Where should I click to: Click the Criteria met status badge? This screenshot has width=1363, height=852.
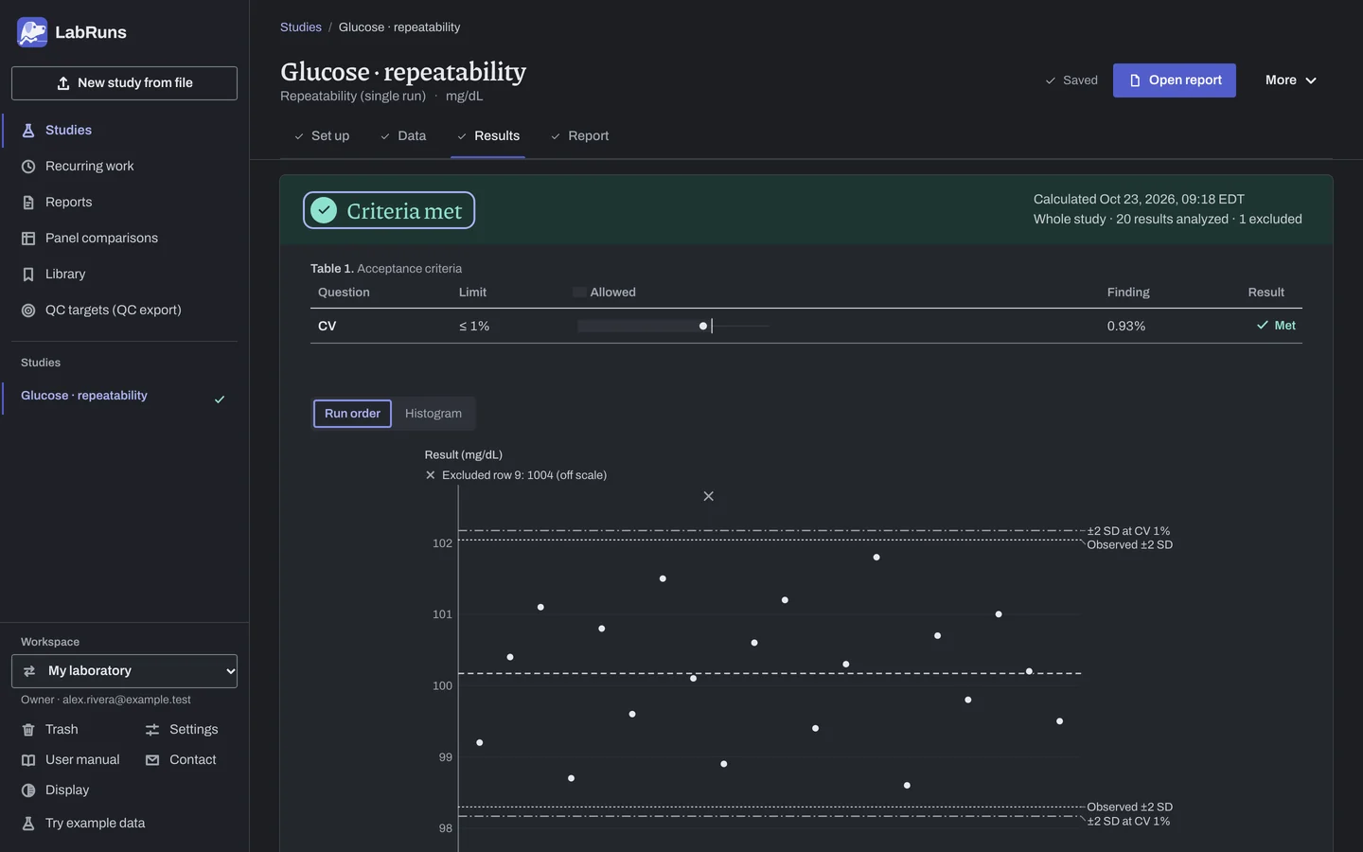(x=389, y=211)
